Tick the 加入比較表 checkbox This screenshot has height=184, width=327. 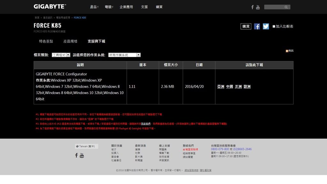click(x=274, y=26)
